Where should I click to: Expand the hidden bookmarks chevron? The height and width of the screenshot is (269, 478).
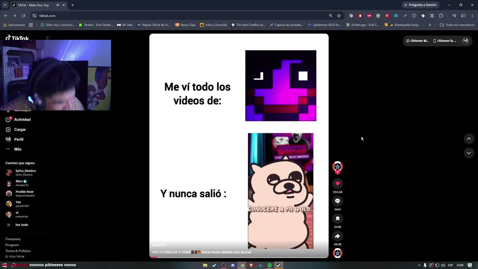[x=430, y=25]
